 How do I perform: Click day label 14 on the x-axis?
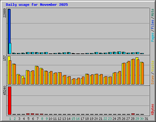point(69,119)
